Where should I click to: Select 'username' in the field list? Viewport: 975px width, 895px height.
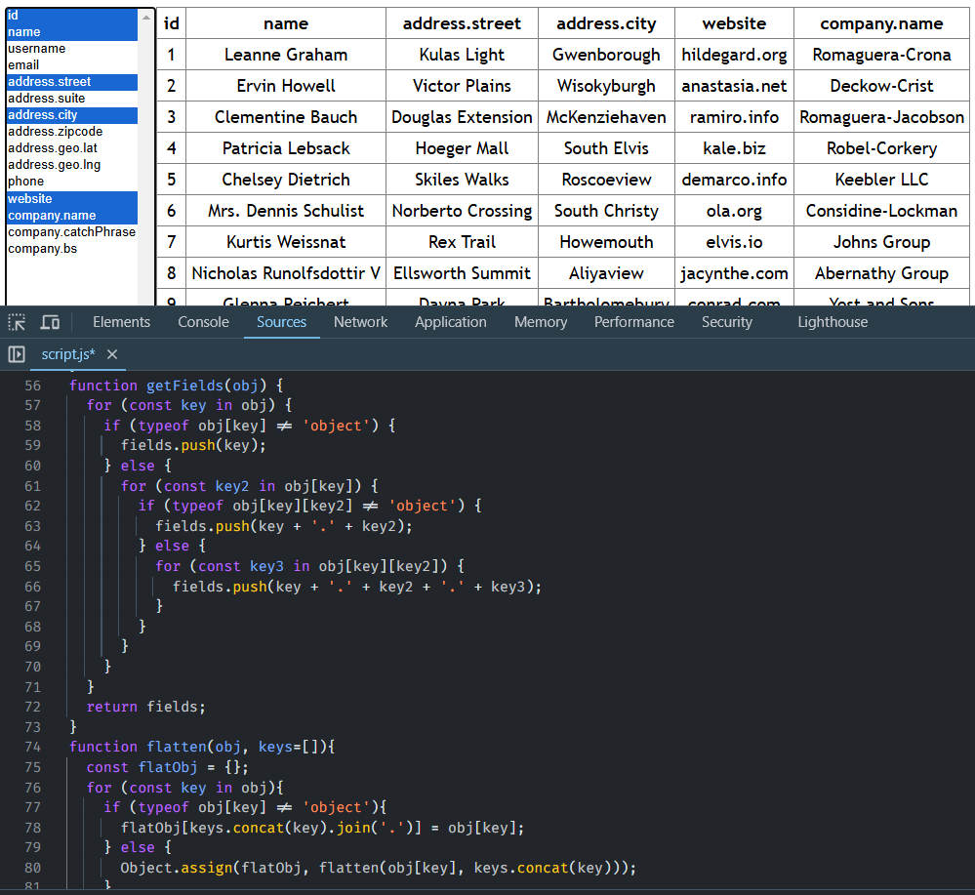pos(72,49)
